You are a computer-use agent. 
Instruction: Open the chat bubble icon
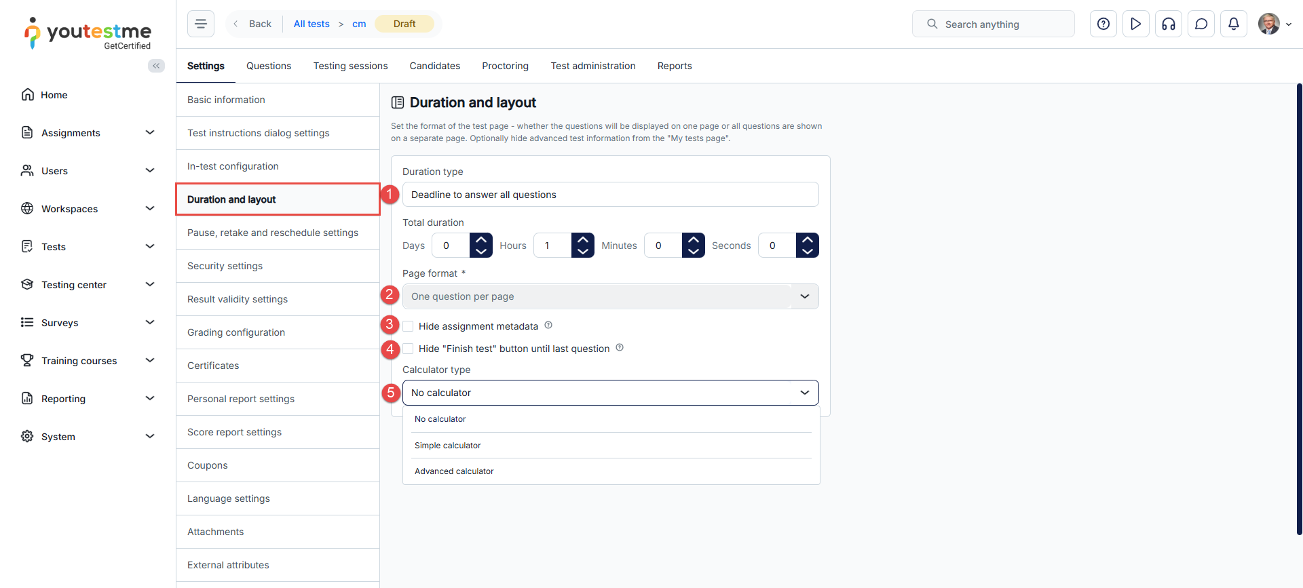coord(1201,24)
